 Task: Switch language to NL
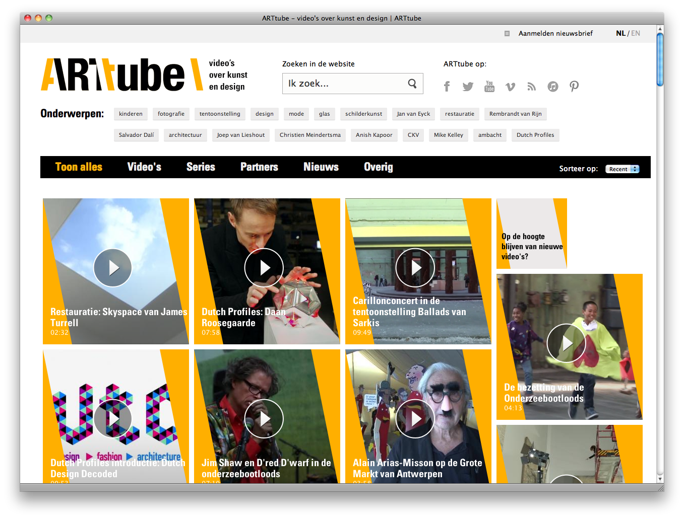[x=620, y=34]
